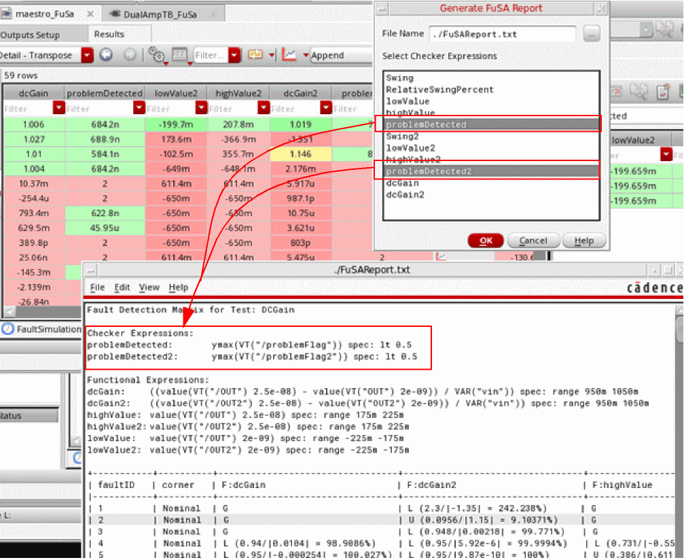Click the gears settings icon in toolbar
This screenshot has height=560, width=684.
[156, 55]
